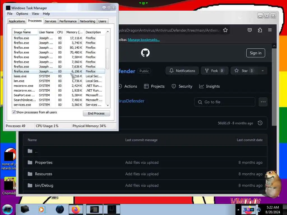The image size is (287, 215).
Task: Click the End Process button
Action: (96, 113)
